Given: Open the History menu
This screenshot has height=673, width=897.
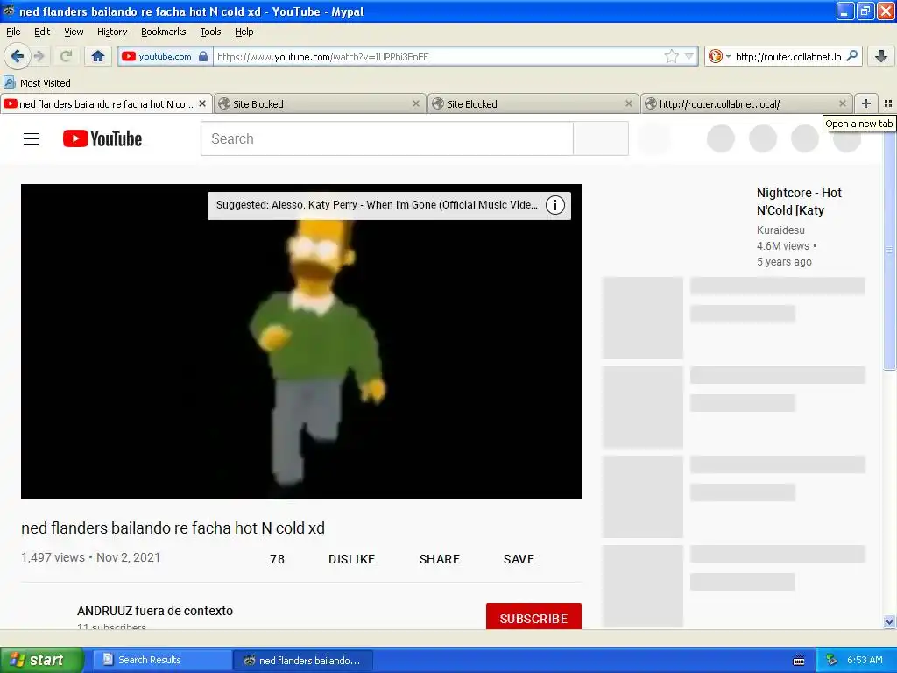Looking at the screenshot, I should click(111, 32).
